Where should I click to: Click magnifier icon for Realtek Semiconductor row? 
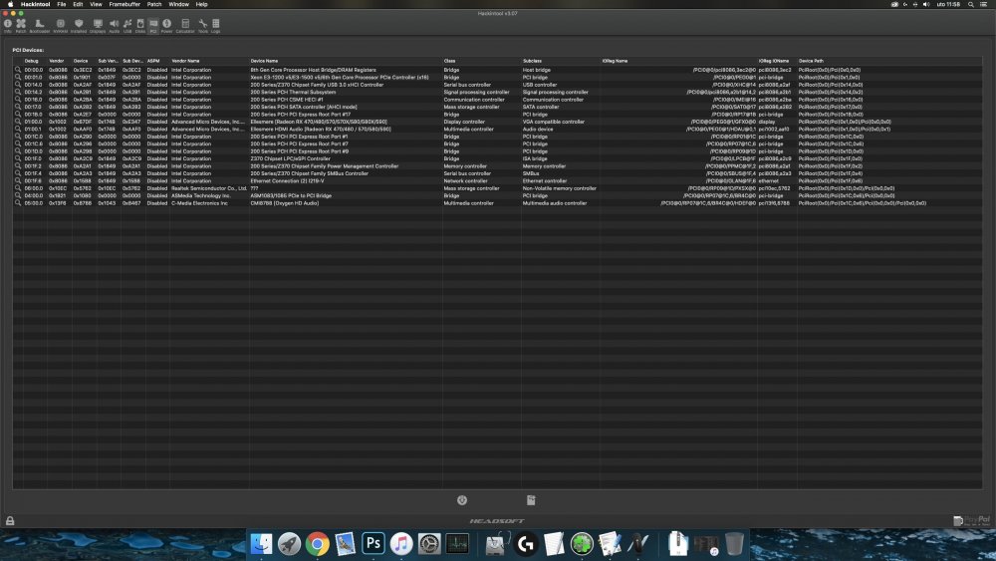18,188
